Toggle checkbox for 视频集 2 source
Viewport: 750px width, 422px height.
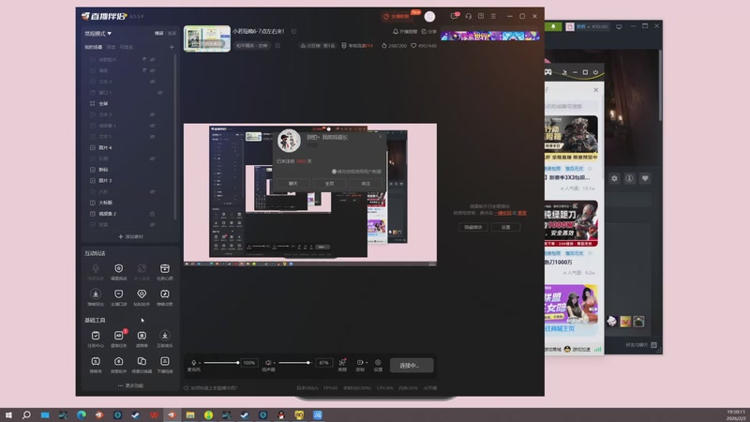[x=92, y=213]
